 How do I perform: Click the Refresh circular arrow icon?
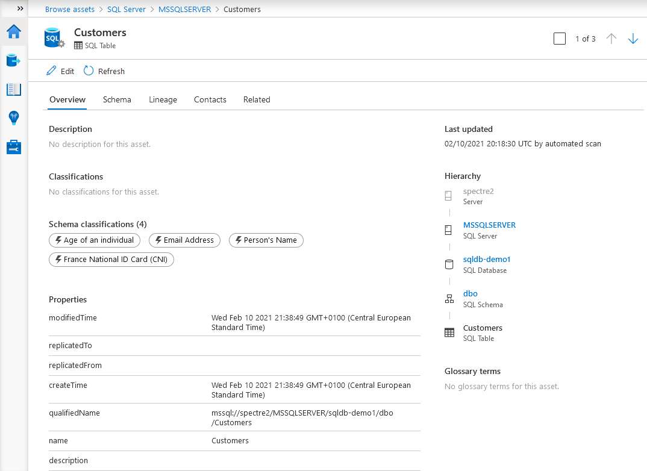[x=89, y=71]
